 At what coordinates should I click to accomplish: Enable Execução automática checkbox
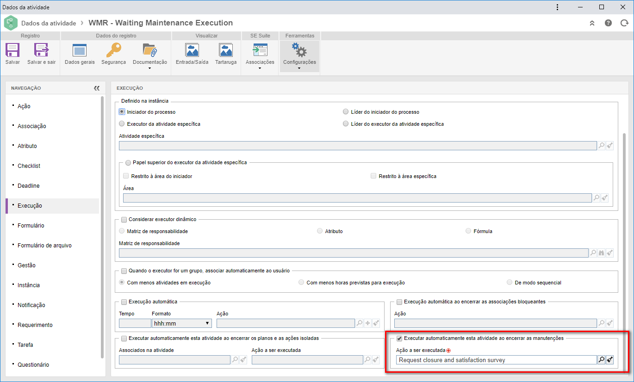tap(124, 302)
